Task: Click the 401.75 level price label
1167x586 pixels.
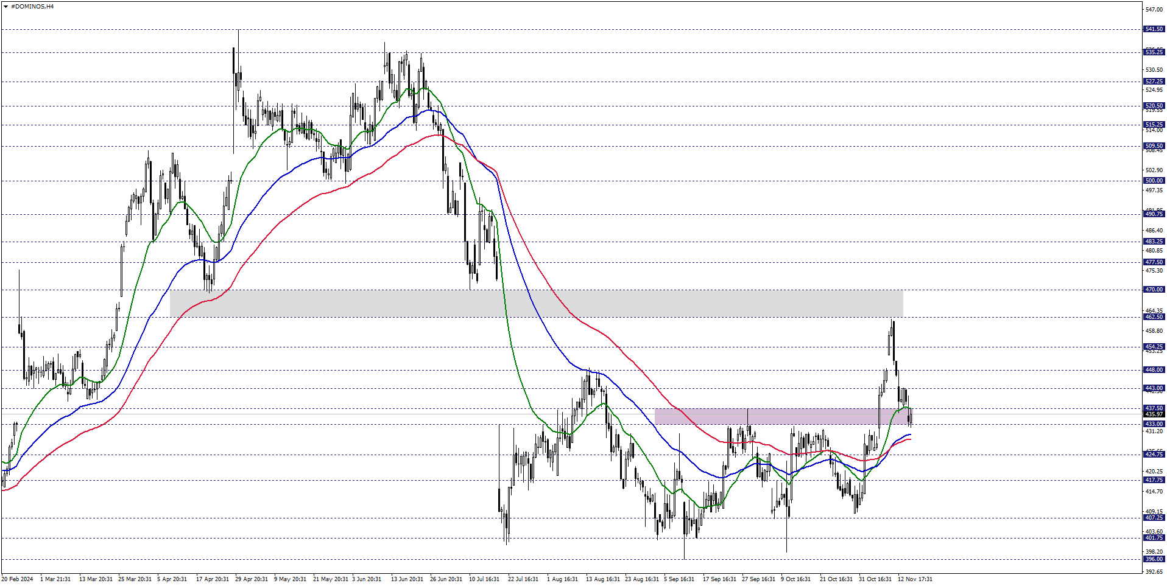Action: (1154, 538)
